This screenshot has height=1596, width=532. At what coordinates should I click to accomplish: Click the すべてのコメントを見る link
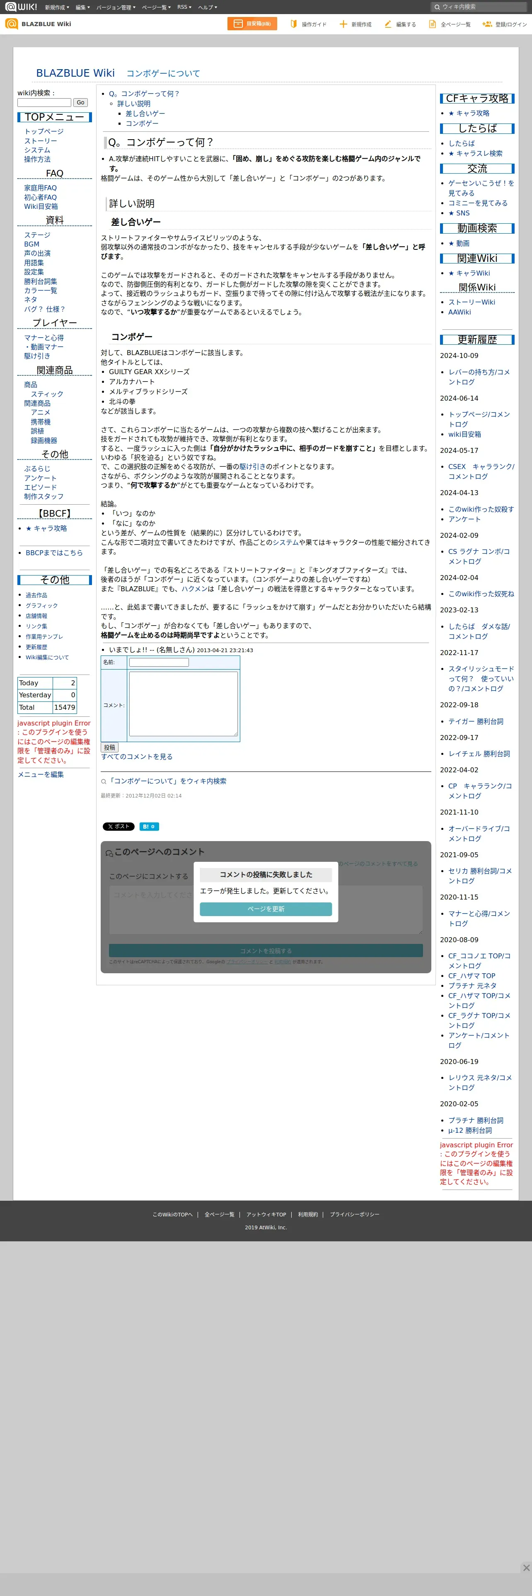(x=137, y=757)
